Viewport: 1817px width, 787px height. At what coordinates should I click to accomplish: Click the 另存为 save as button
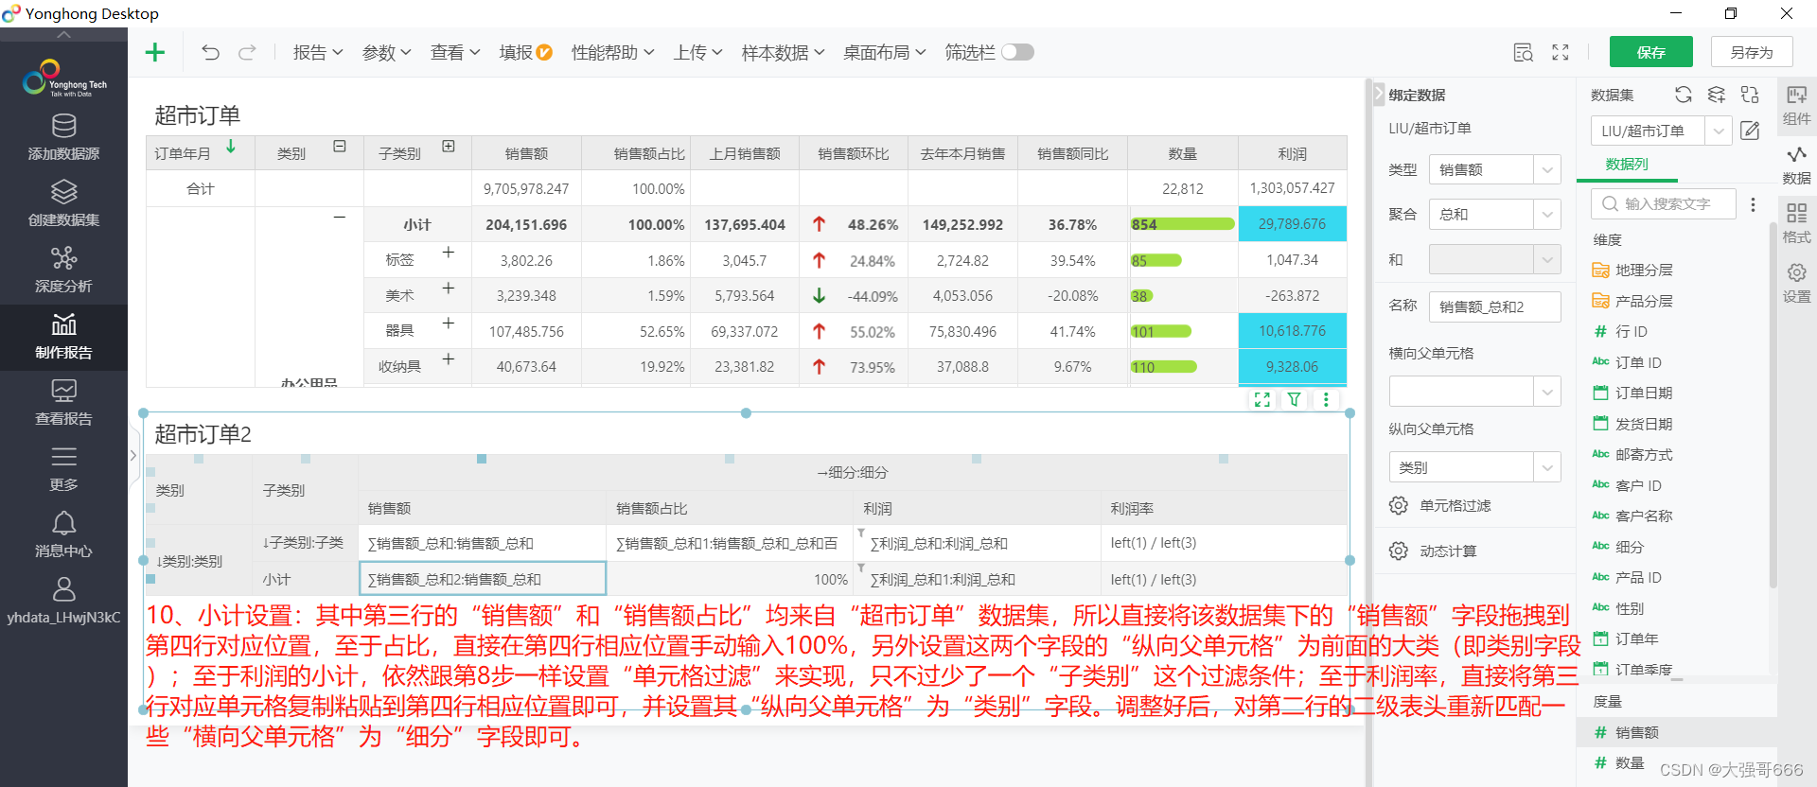(1753, 52)
